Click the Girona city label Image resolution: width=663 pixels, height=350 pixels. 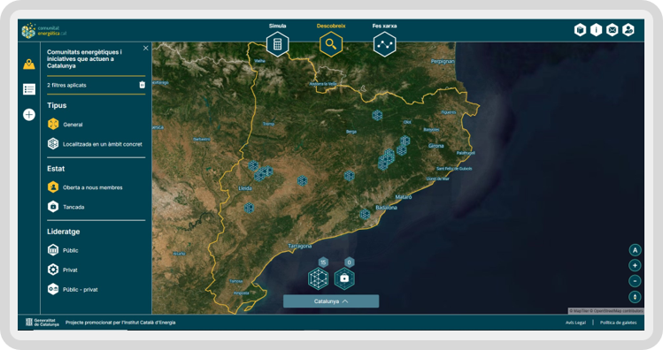pyautogui.click(x=436, y=146)
